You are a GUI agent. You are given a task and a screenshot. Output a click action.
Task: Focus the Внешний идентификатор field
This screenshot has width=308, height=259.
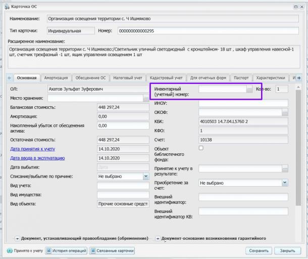click(x=243, y=197)
